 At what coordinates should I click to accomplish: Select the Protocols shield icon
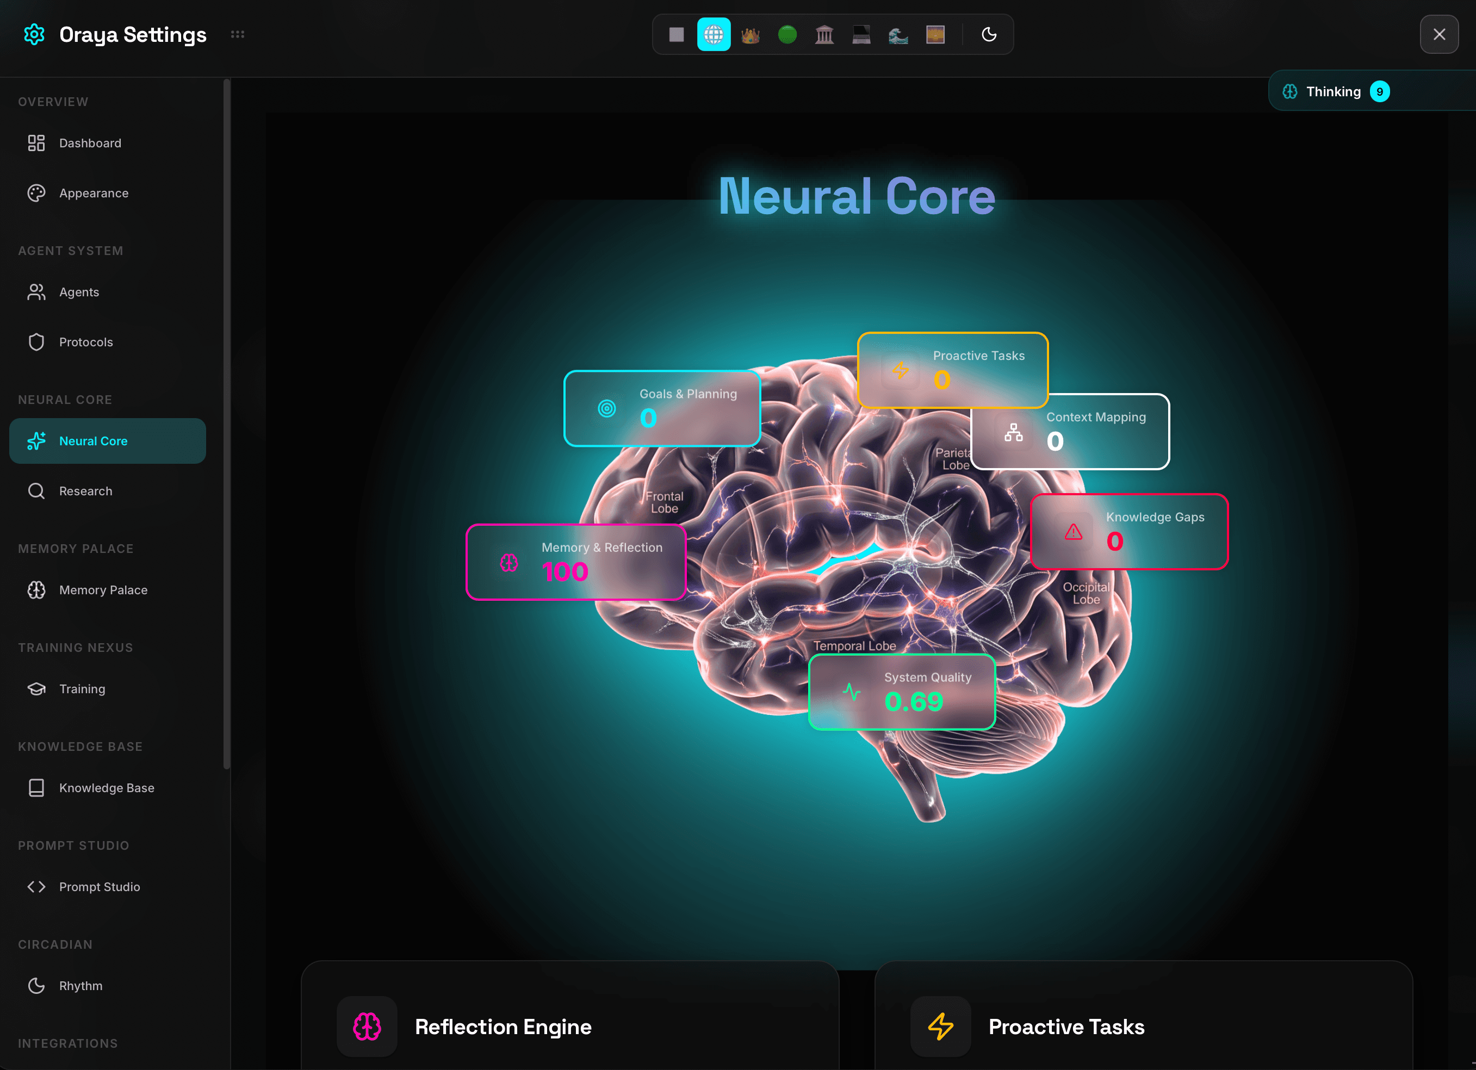tap(36, 341)
